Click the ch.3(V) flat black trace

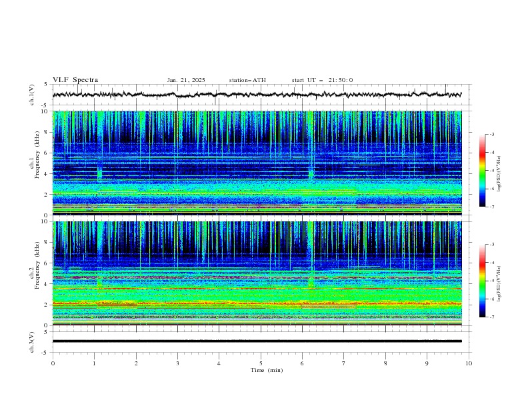pyautogui.click(x=257, y=341)
